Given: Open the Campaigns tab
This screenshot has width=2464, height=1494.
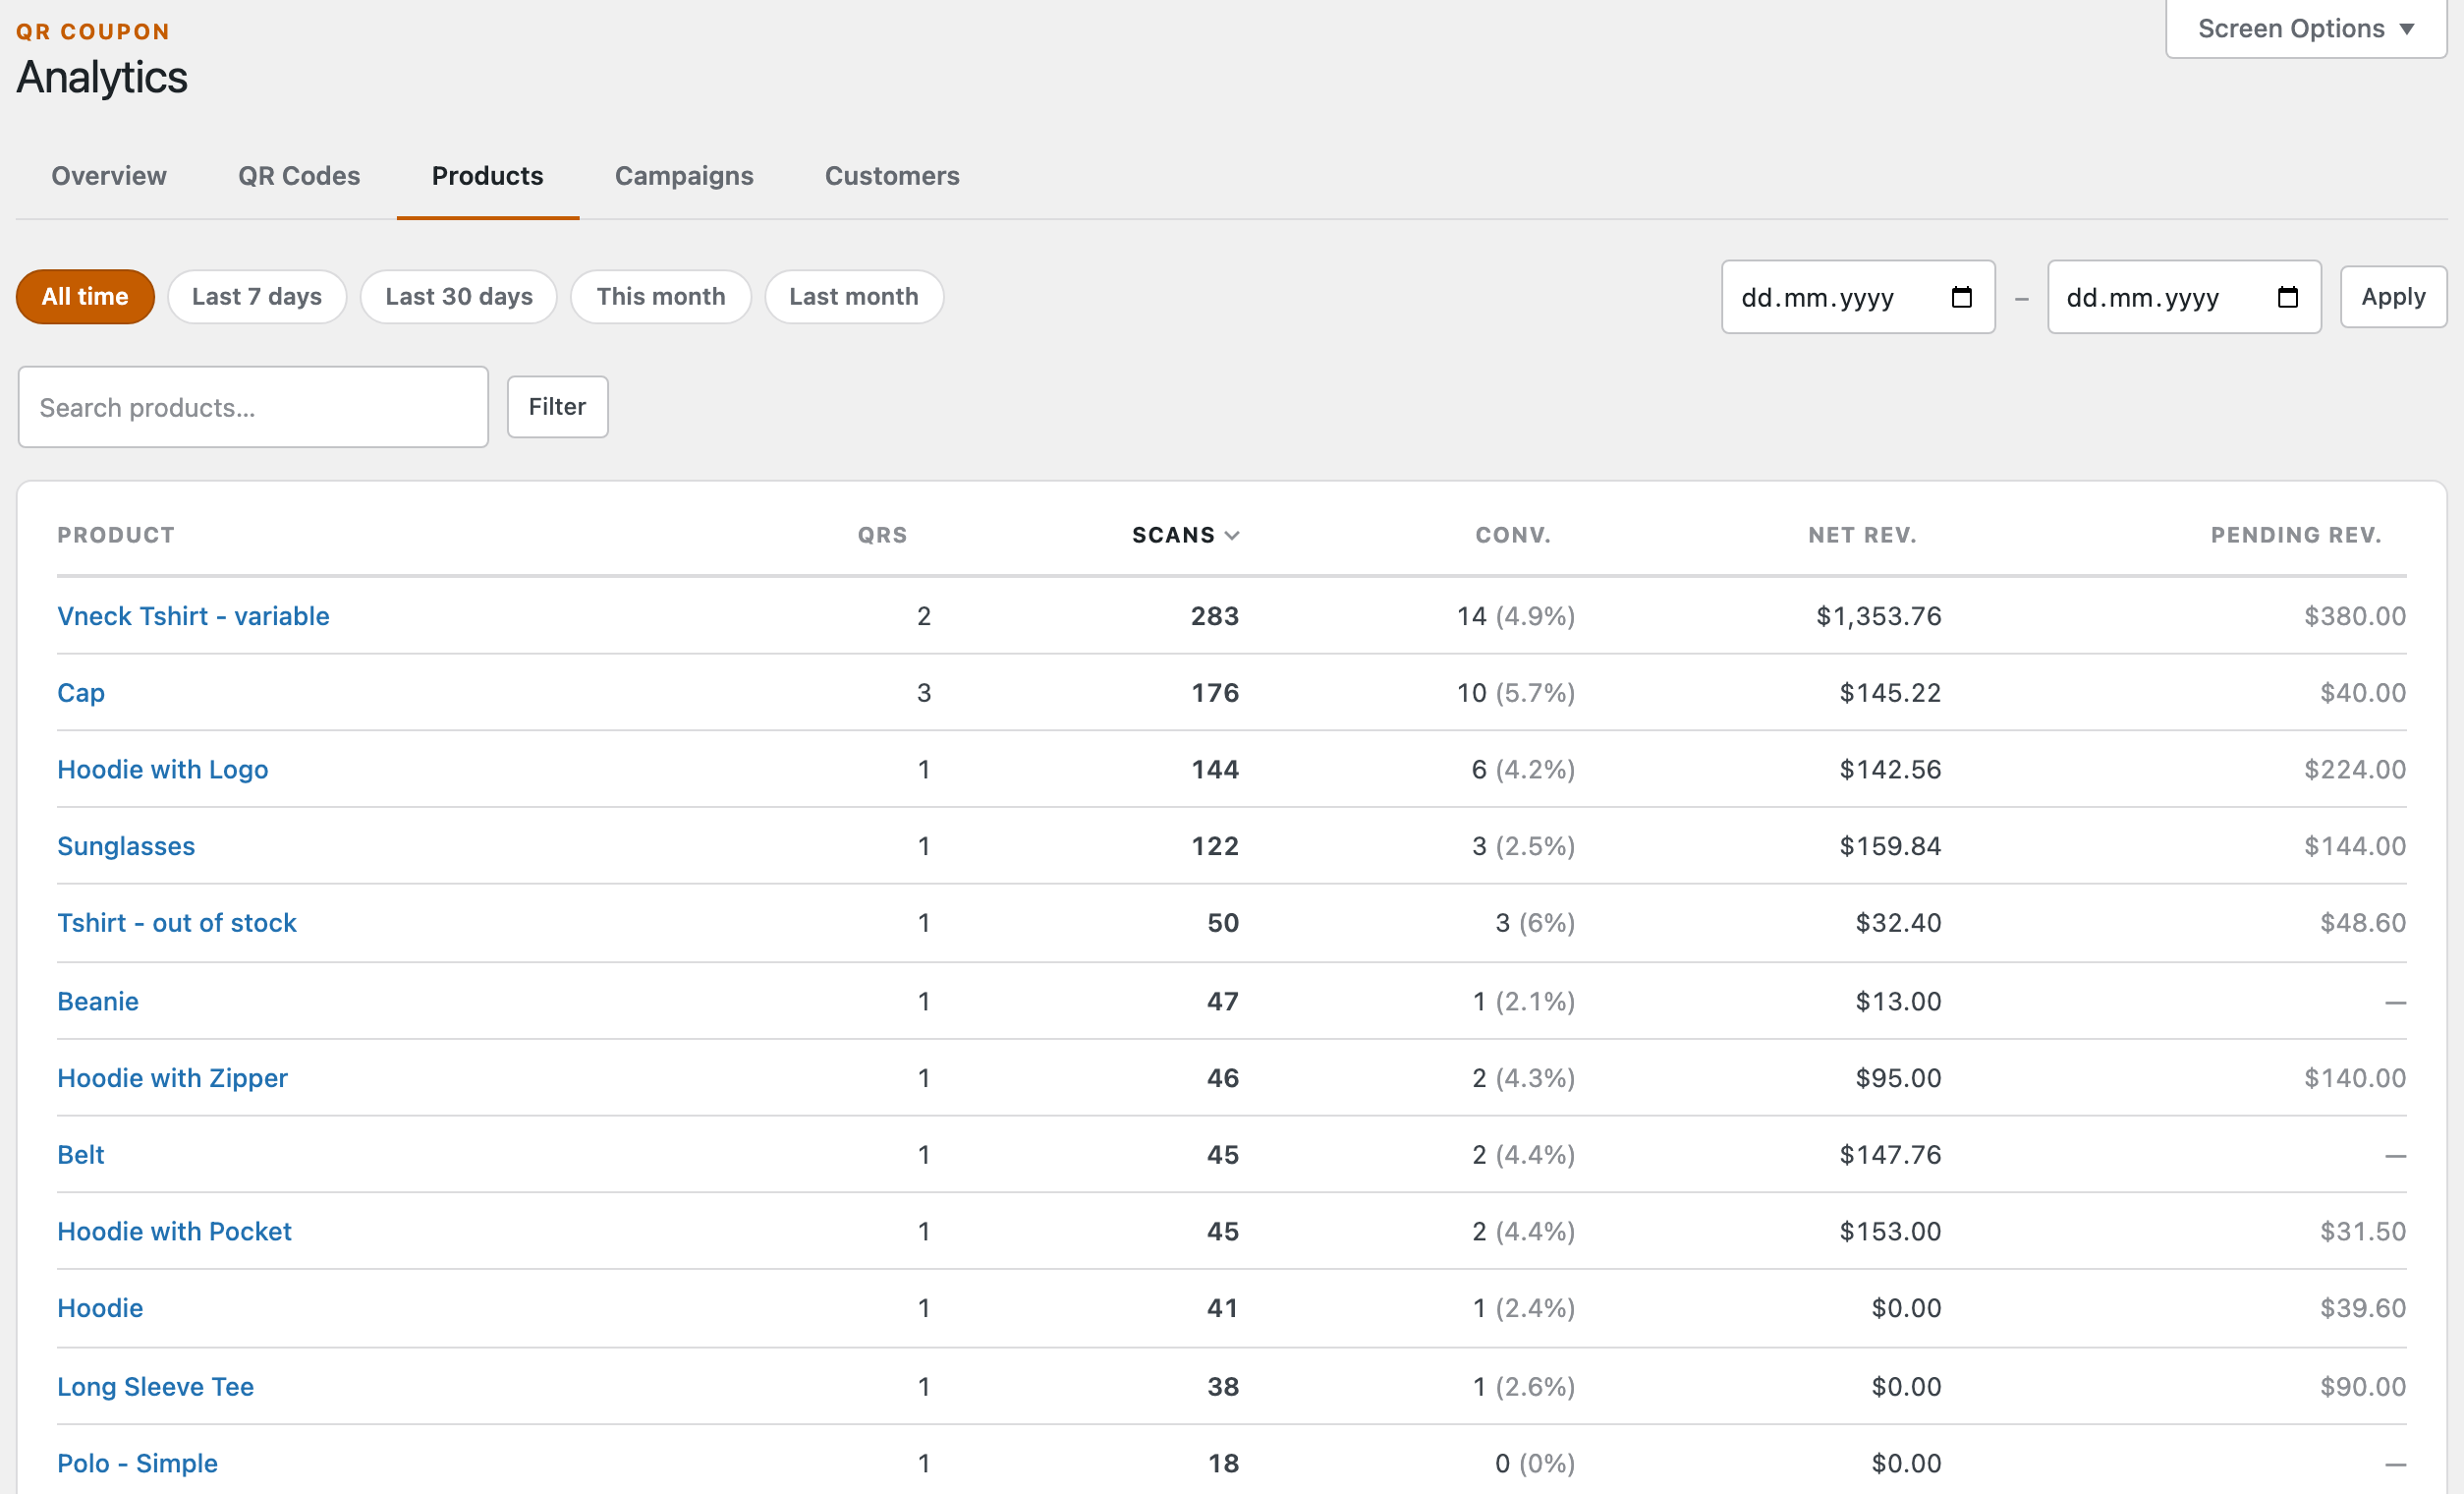Looking at the screenshot, I should coord(684,176).
